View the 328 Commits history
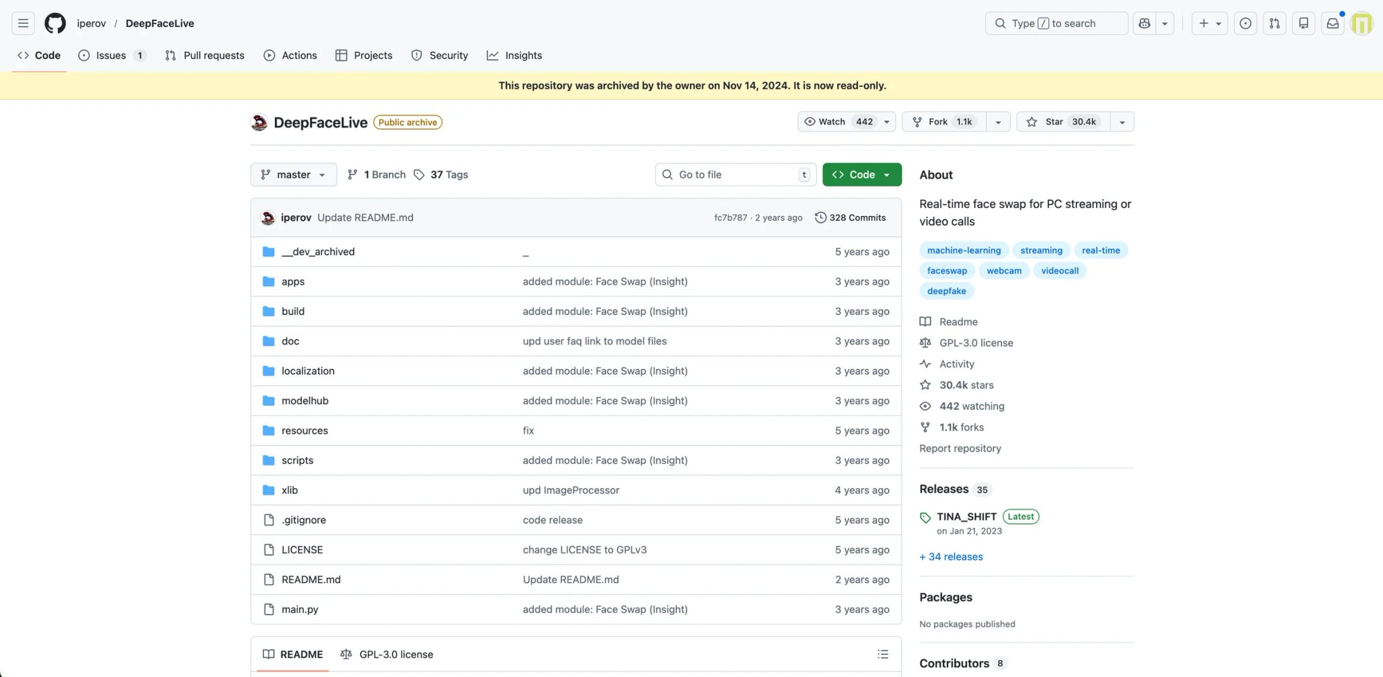 coord(850,217)
